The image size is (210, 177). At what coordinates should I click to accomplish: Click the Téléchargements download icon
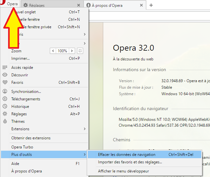pos(5,99)
